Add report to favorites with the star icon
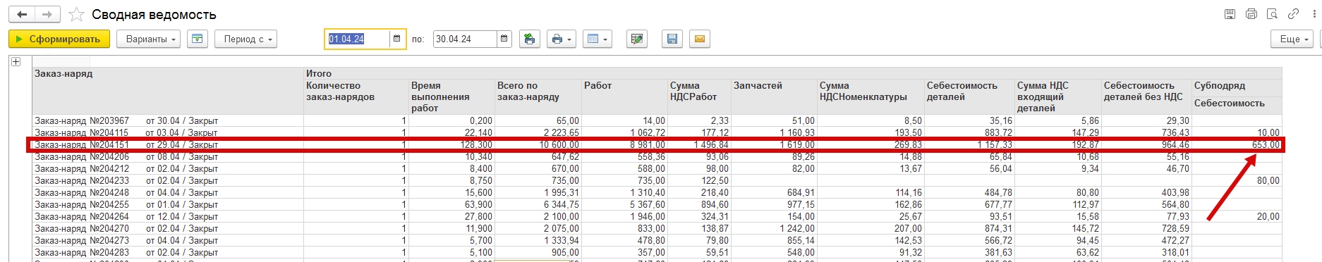Image resolution: width=1322 pixels, height=262 pixels. point(76,15)
